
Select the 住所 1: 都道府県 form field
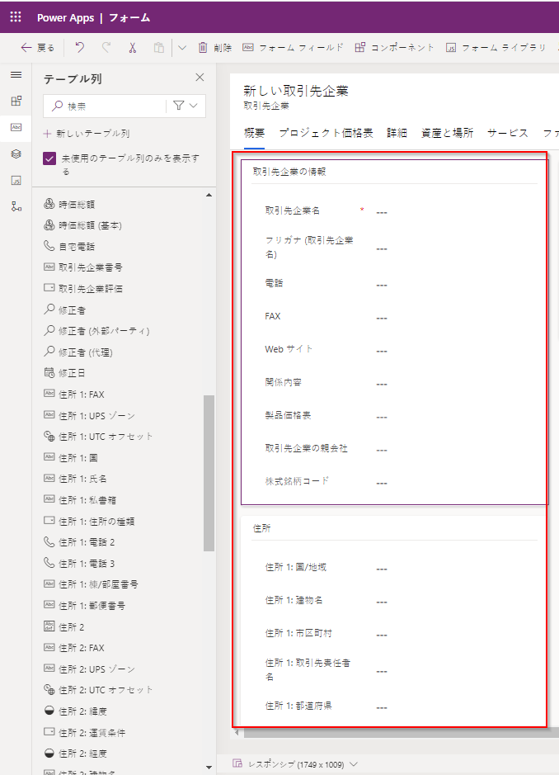pyautogui.click(x=393, y=706)
